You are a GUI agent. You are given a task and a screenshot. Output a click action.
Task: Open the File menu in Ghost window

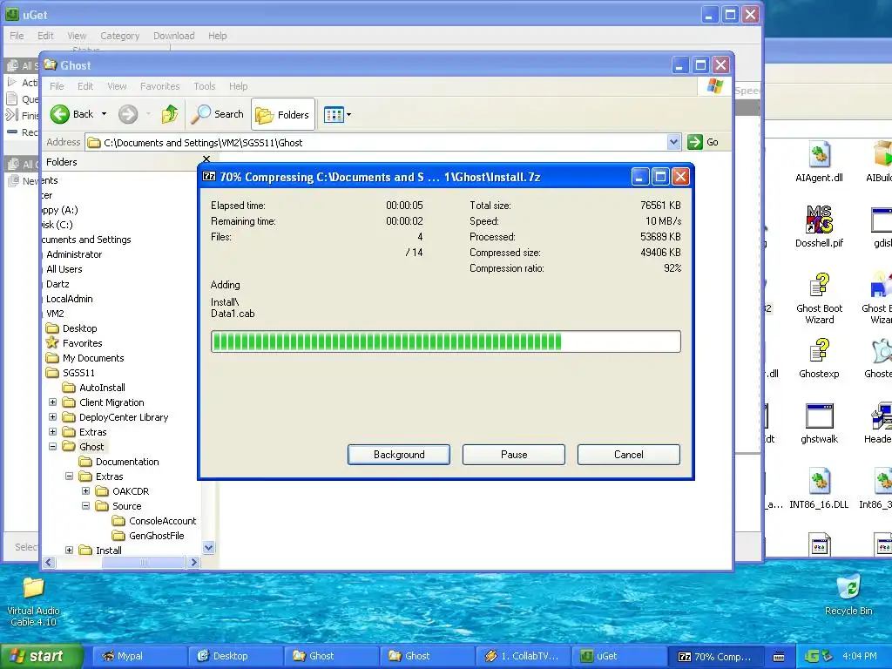pos(57,86)
